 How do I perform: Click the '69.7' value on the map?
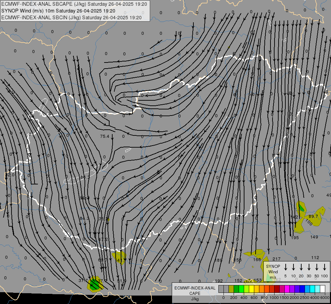(103, 260)
